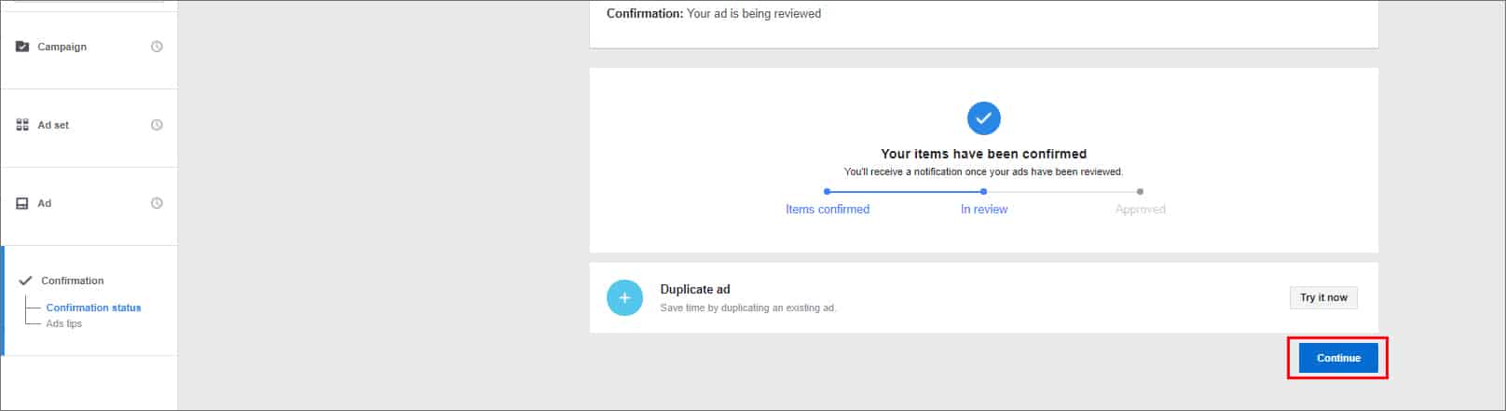
Task: Click the grey Approved progress dot
Action: (x=1140, y=192)
